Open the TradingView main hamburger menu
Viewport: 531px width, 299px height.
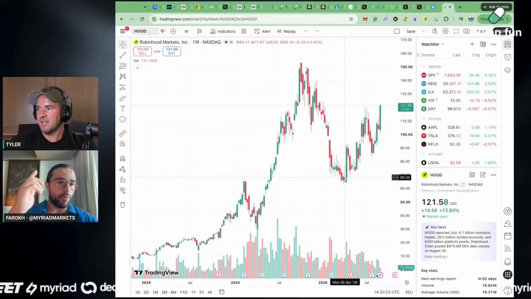(x=123, y=31)
